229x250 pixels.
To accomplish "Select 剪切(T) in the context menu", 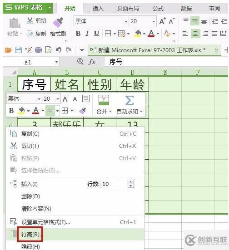I will pyautogui.click(x=75, y=146).
